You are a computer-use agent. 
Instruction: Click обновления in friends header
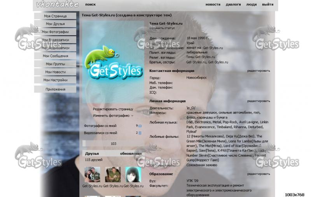pyautogui.click(x=131, y=154)
